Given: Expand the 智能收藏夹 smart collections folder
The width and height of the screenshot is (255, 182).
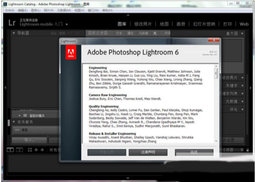Looking at the screenshot, I should click(20, 115).
